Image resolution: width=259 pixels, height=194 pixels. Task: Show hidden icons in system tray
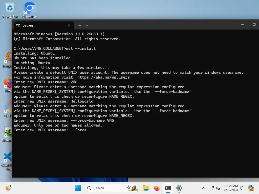(204, 188)
